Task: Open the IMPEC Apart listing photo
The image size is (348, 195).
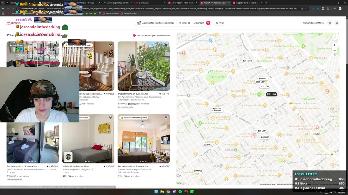Action: tap(33, 143)
